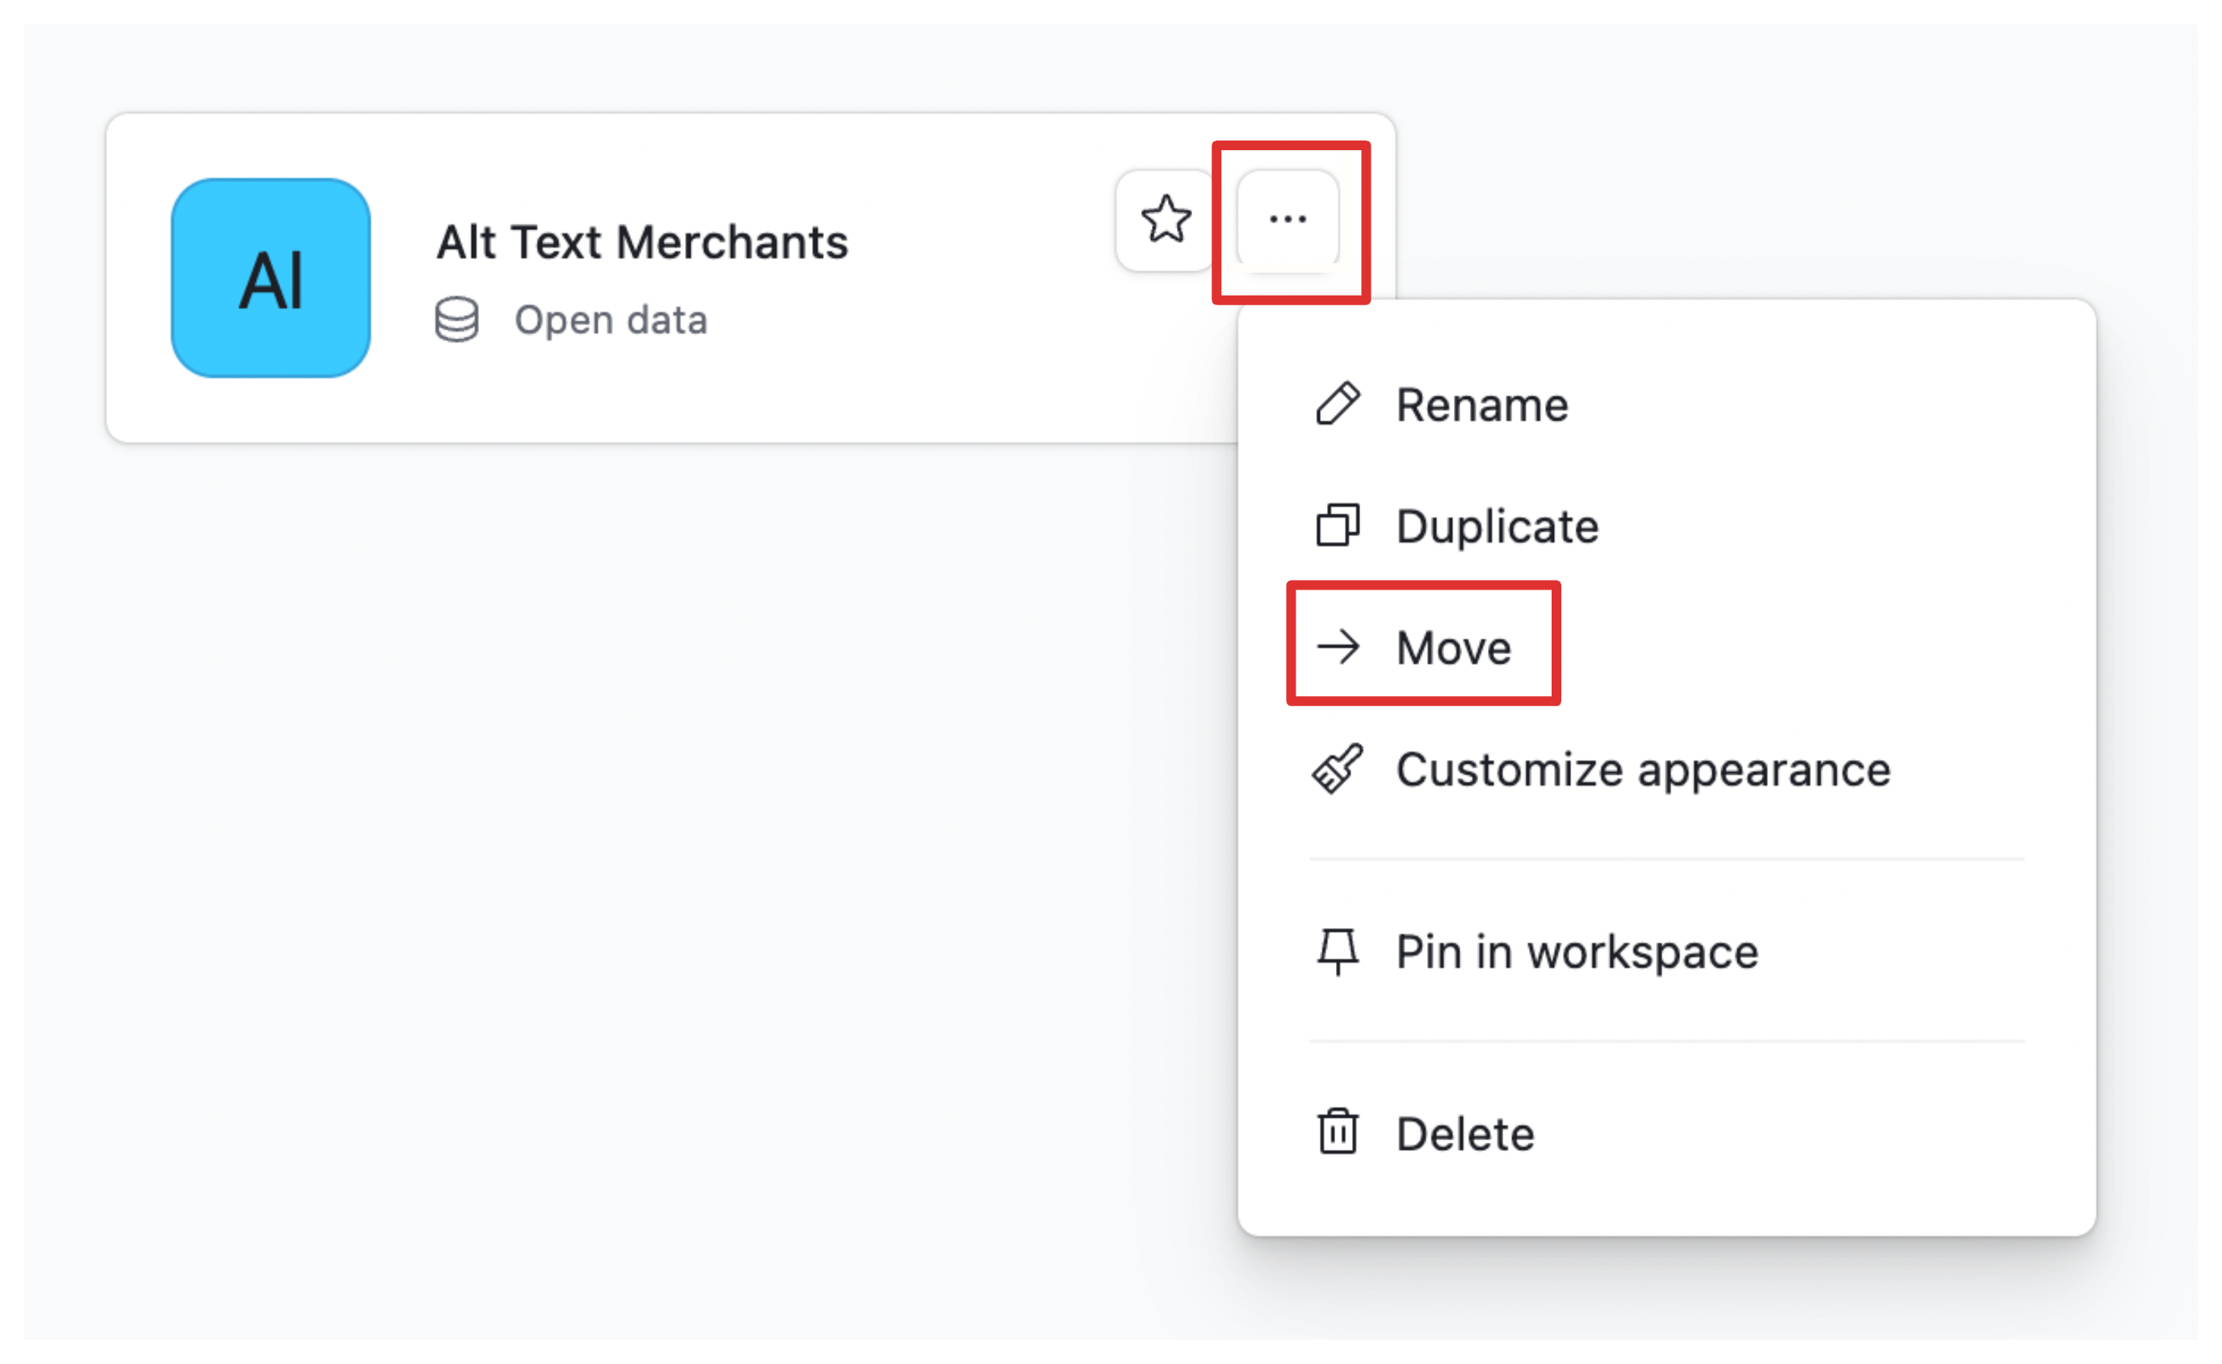Viewport: 2222px width, 1364px height.
Task: Choose Duplicate in the options menu
Action: point(1497,526)
